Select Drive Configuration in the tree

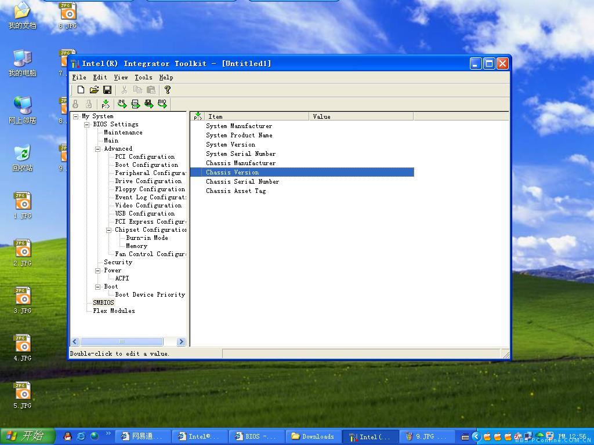pyautogui.click(x=148, y=181)
